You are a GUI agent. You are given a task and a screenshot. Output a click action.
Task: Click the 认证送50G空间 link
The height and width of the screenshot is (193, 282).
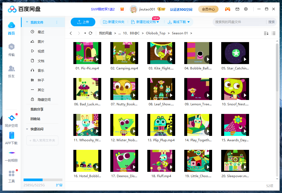[181, 9]
